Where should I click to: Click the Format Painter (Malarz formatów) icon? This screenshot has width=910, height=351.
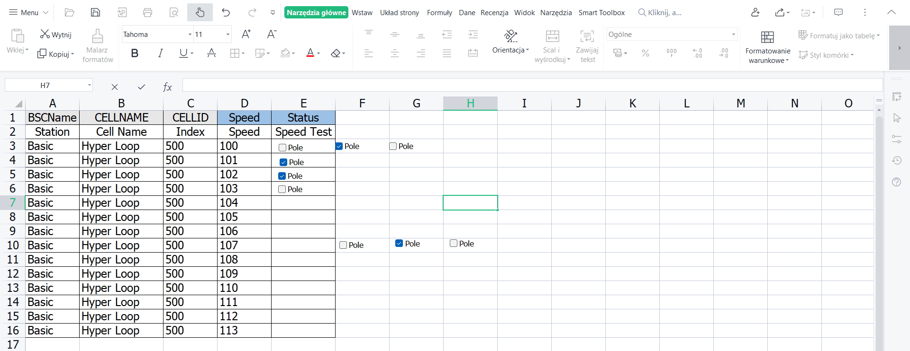[97, 46]
